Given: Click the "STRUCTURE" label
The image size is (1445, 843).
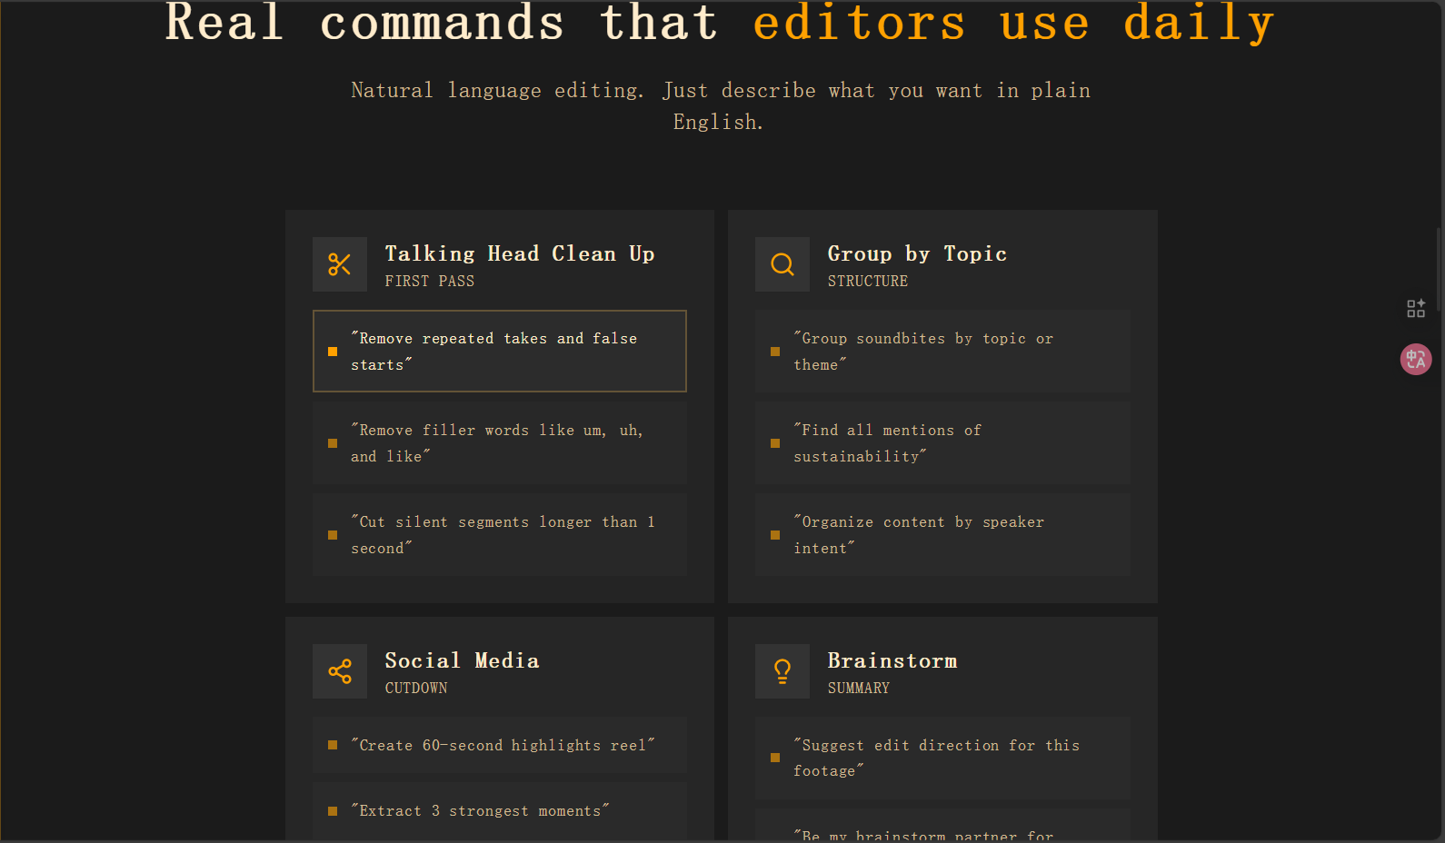Looking at the screenshot, I should tap(867, 282).
